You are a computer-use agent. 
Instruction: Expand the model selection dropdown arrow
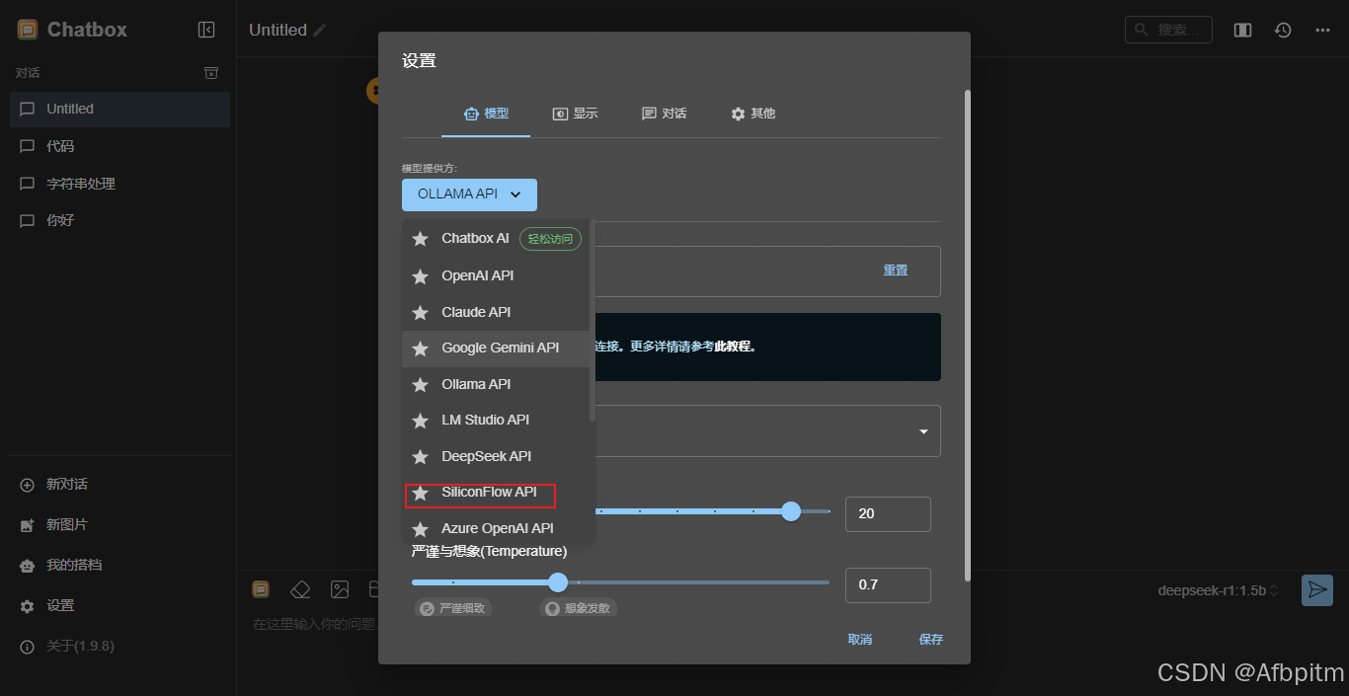point(923,431)
